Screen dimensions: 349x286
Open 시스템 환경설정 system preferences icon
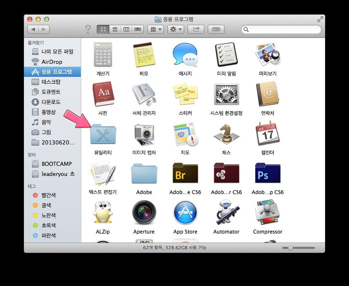226,94
